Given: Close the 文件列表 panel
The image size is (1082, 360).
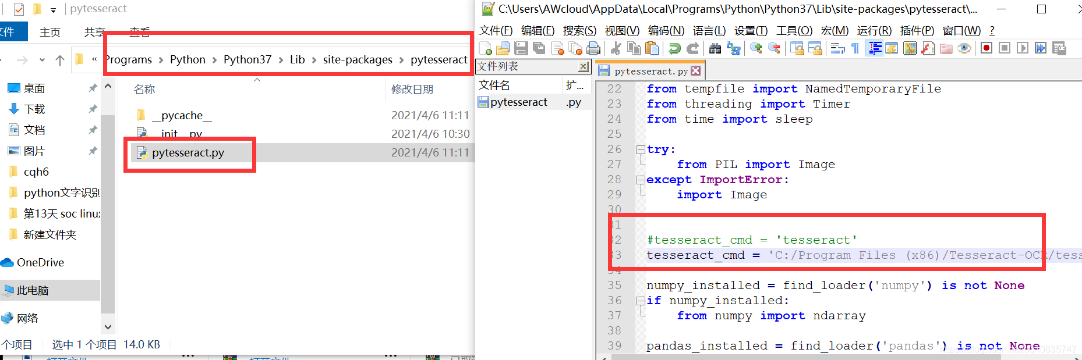Looking at the screenshot, I should pyautogui.click(x=583, y=67).
